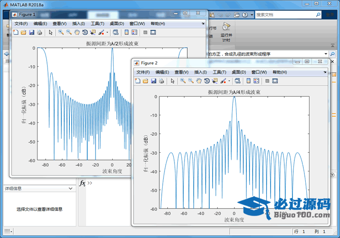Open 文件(F) menu in Figure 2
Screen dimensions: 340x238
pyautogui.click(x=143, y=72)
